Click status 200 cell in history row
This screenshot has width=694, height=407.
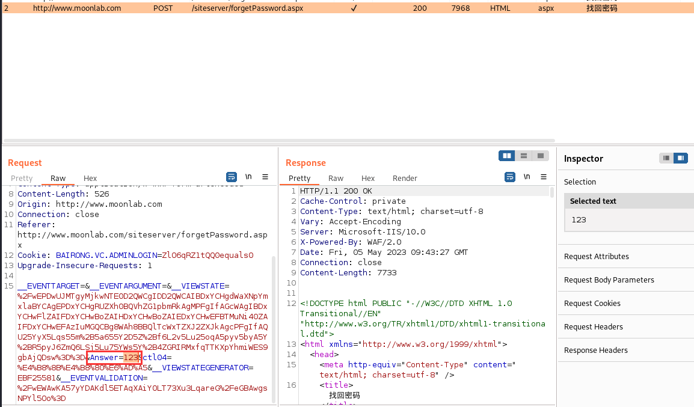420,8
